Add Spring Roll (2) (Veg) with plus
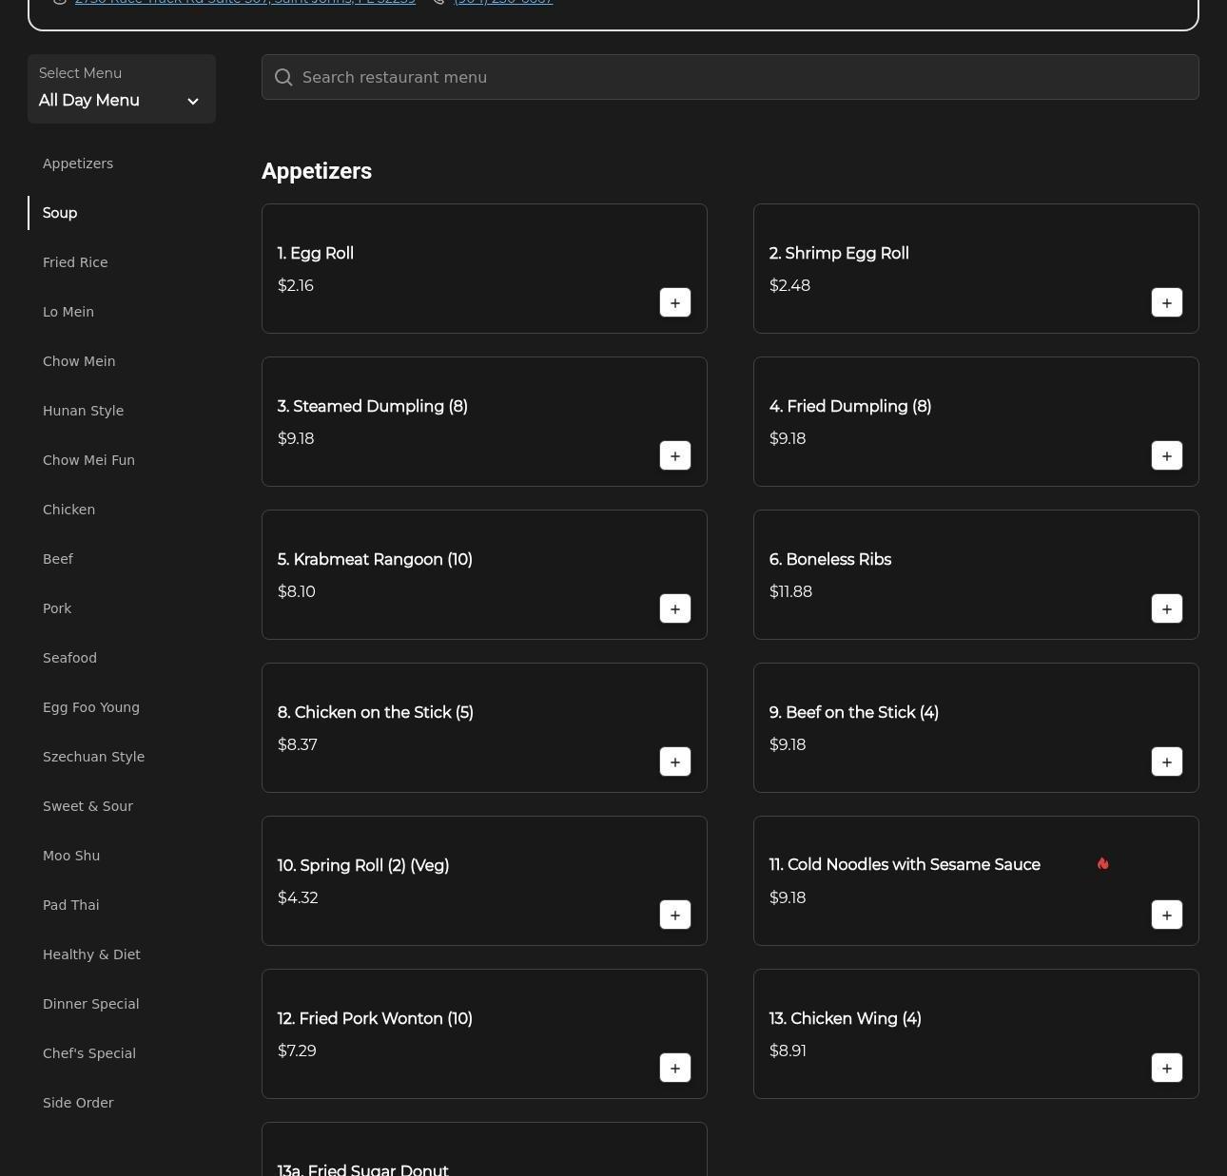The width and height of the screenshot is (1227, 1176). point(674,915)
